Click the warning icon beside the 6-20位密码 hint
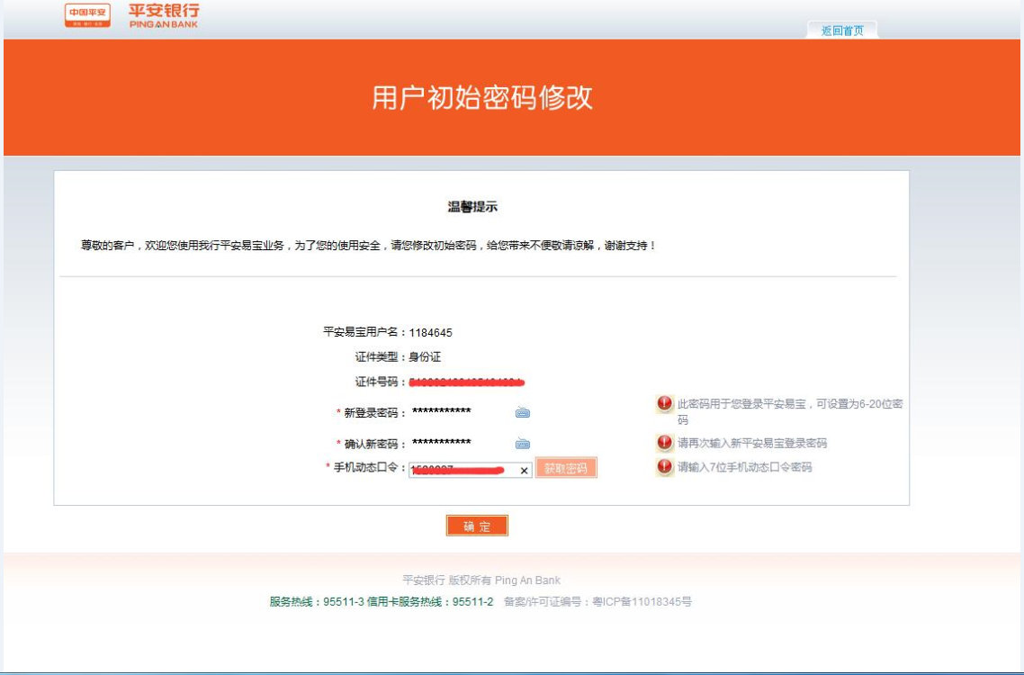The height and width of the screenshot is (675, 1024). 664,404
